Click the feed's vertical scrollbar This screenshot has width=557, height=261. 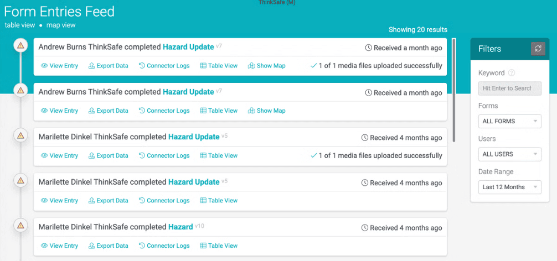[454, 88]
